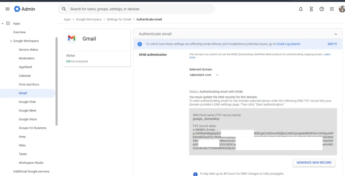Go to Google Workspace breadcrumb
This screenshot has height=176, width=345.
[x=89, y=19]
